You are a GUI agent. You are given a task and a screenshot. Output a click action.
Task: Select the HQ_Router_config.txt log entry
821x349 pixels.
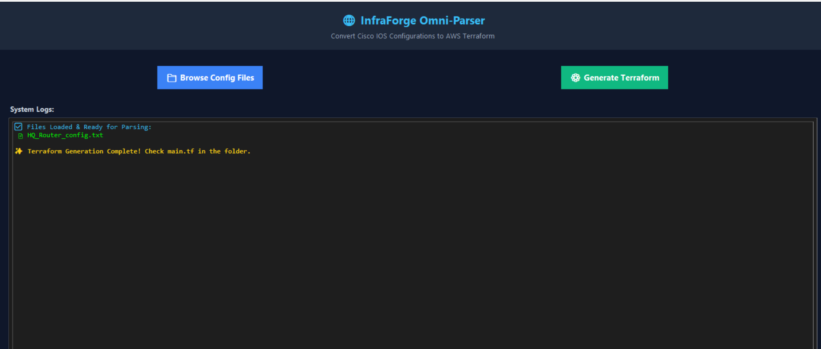tap(65, 135)
